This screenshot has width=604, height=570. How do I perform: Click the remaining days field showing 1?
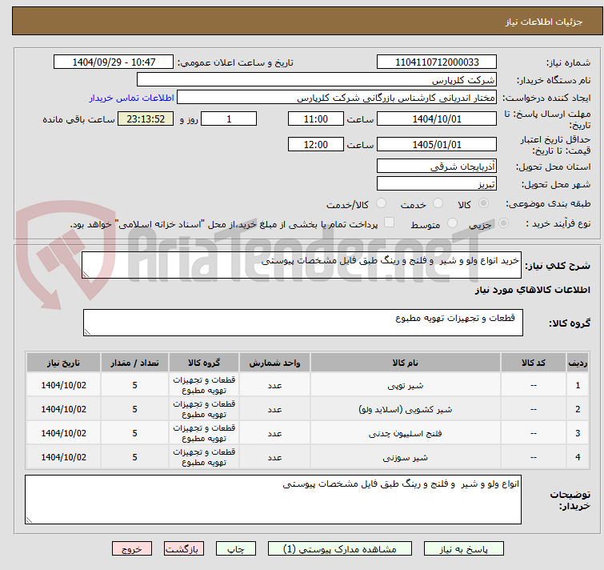click(229, 118)
